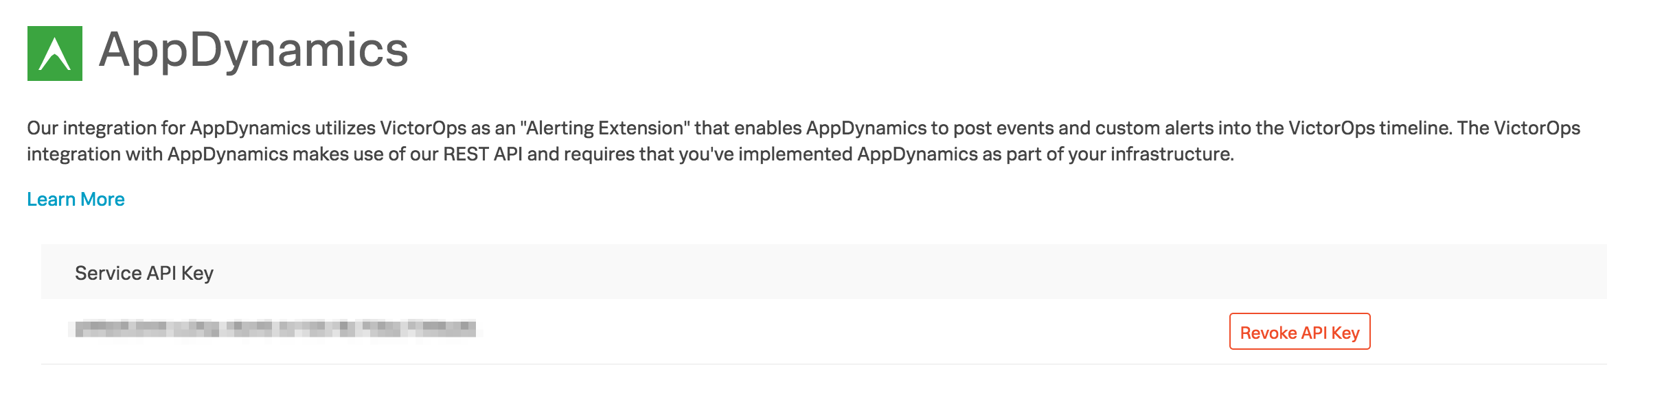Select the Learn More hyperlink text

click(76, 200)
